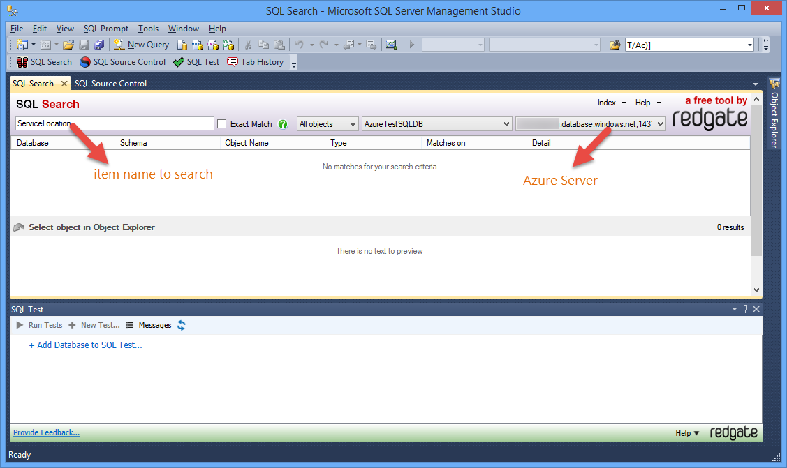Screen dimensions: 787x468
Task: Click the Copy icon
Action: coord(263,45)
